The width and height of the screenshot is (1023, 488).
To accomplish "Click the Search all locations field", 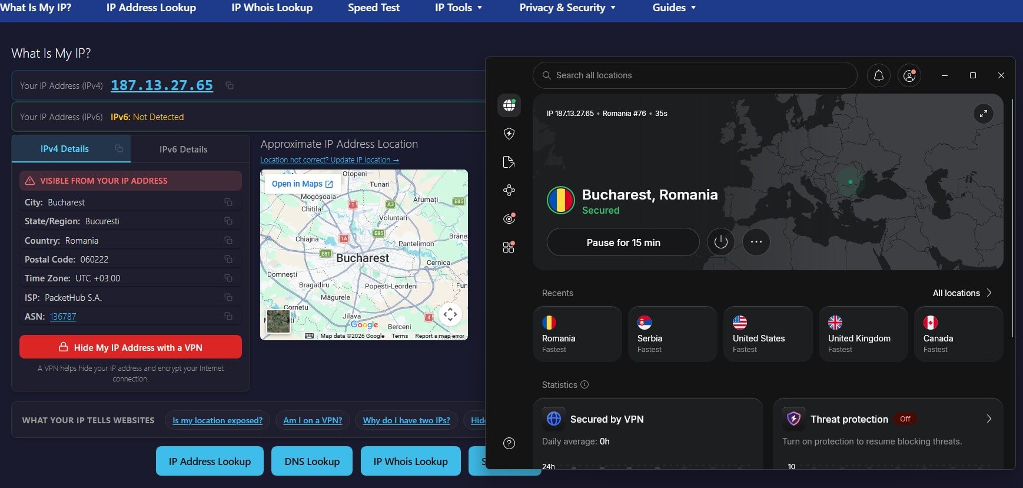I will [x=695, y=75].
